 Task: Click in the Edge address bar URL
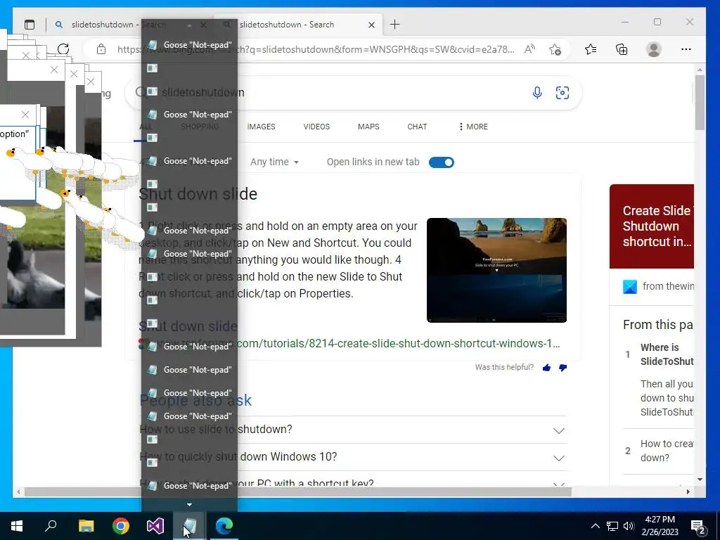click(316, 49)
